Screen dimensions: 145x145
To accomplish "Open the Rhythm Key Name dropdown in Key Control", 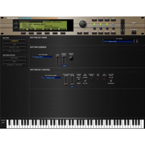I will pos(51,78).
